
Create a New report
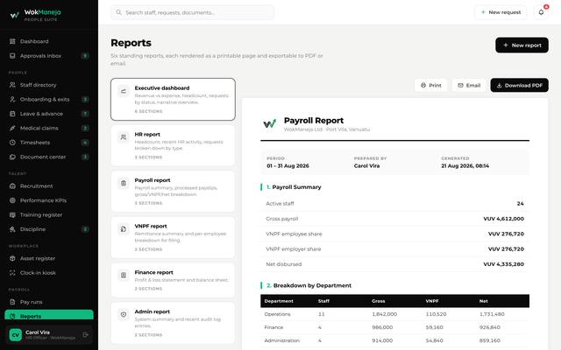click(x=522, y=45)
